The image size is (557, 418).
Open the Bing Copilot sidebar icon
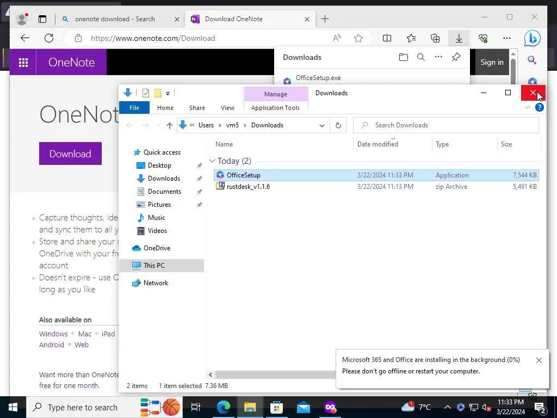tap(532, 39)
